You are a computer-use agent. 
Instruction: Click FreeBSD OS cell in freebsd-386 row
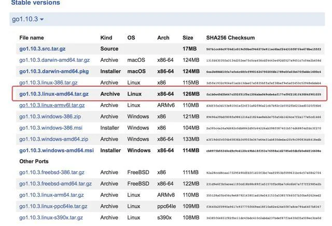point(138,172)
